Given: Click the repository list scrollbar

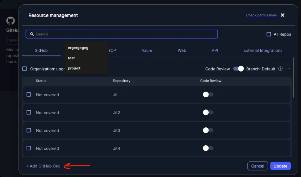Looking at the screenshot, I should (x=293, y=78).
